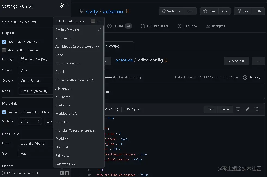The width and height of the screenshot is (267, 177).
Task: Click the Issues circle icon
Action: click(x=110, y=26)
